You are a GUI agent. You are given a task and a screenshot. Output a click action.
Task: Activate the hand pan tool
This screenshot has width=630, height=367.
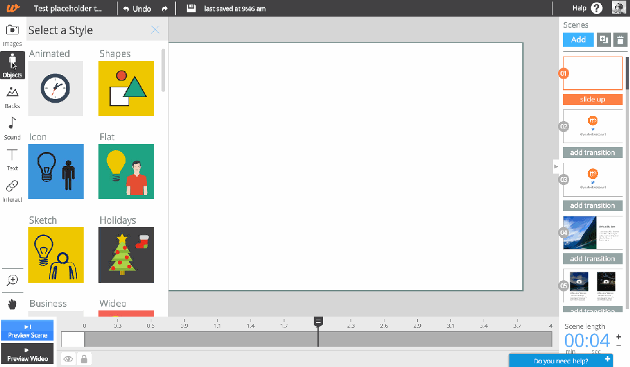coord(12,304)
